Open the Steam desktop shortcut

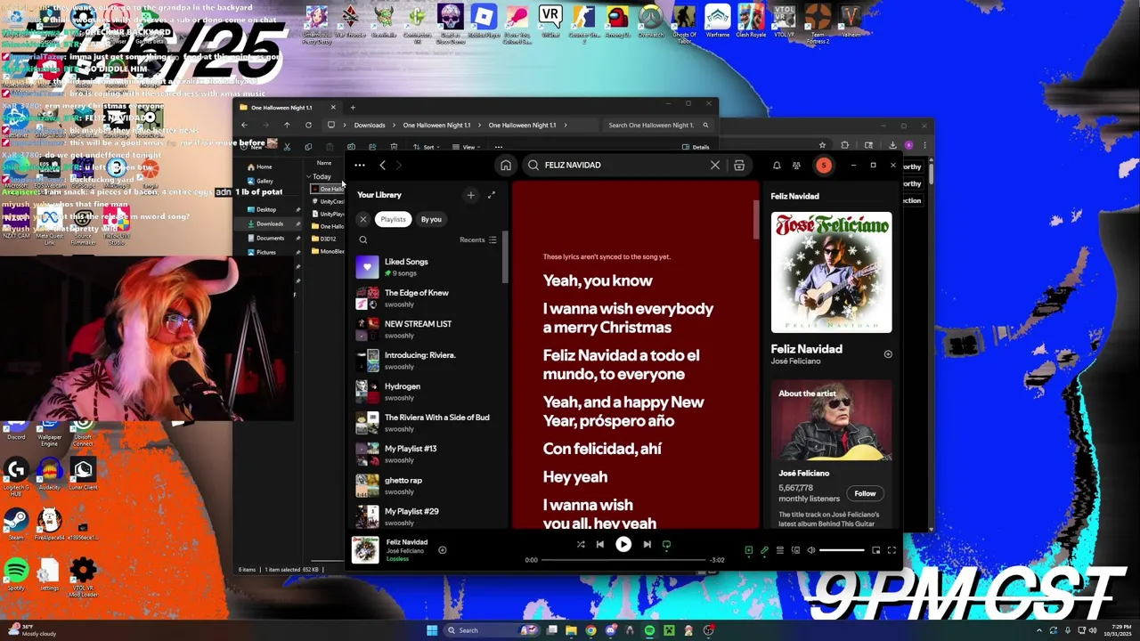point(16,523)
